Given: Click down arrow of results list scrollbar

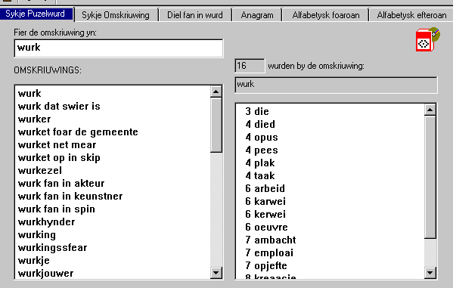Looking at the screenshot, I should [430, 272].
